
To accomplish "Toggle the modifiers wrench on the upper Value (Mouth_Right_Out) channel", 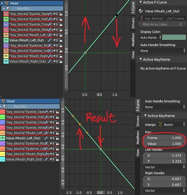I will (50, 61).
